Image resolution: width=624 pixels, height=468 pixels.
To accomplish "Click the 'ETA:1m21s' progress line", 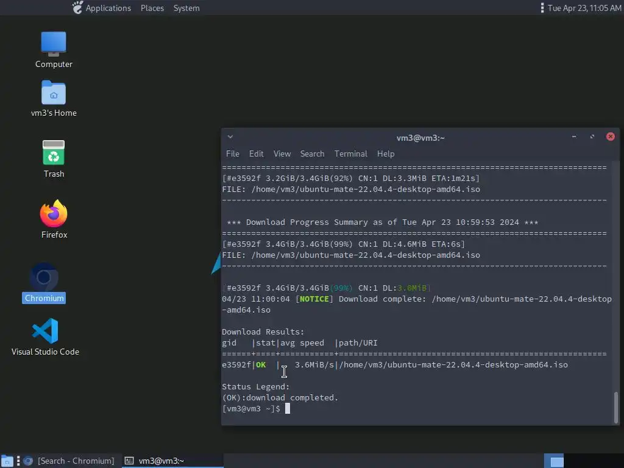I will click(x=350, y=179).
